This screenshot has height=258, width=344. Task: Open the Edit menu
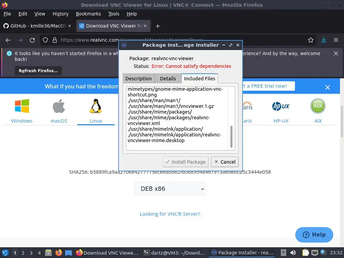tap(23, 14)
